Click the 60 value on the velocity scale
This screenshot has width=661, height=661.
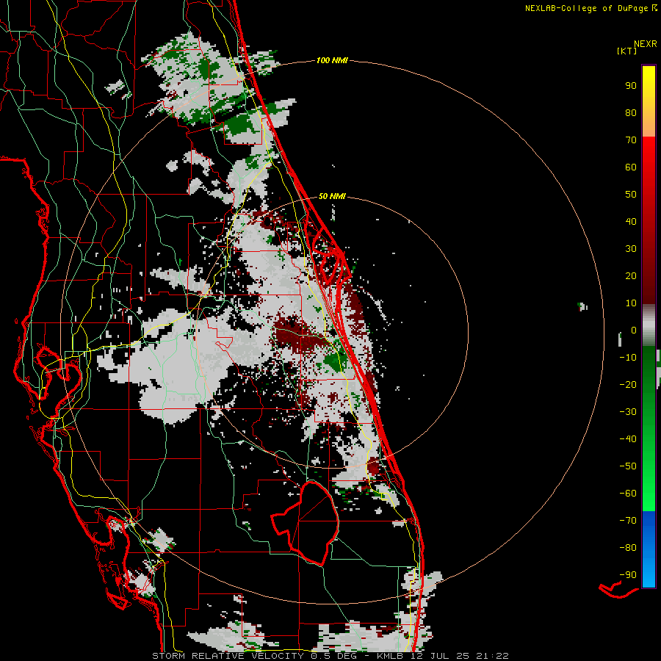[x=631, y=167]
